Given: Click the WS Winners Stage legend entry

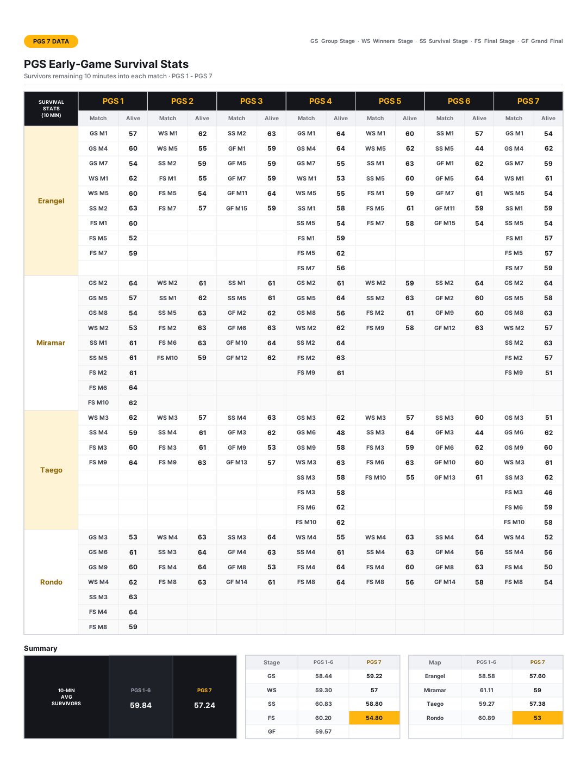Looking at the screenshot, I should click(387, 41).
